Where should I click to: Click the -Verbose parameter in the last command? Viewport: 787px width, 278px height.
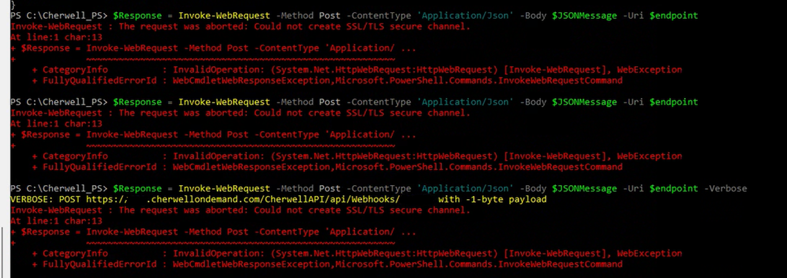coord(726,188)
